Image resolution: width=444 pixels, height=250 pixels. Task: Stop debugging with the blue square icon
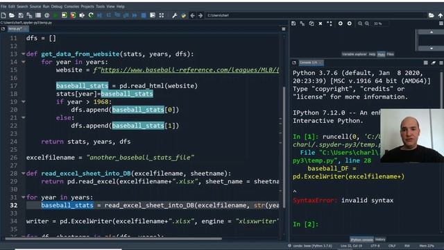tap(144, 15)
